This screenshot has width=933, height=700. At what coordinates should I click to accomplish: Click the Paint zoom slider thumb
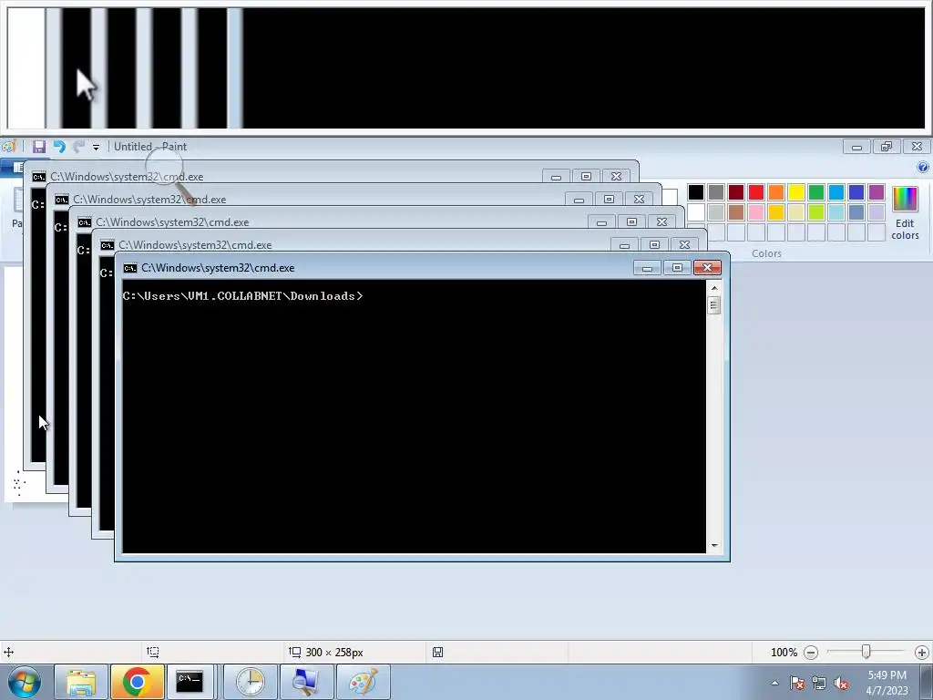[866, 652]
